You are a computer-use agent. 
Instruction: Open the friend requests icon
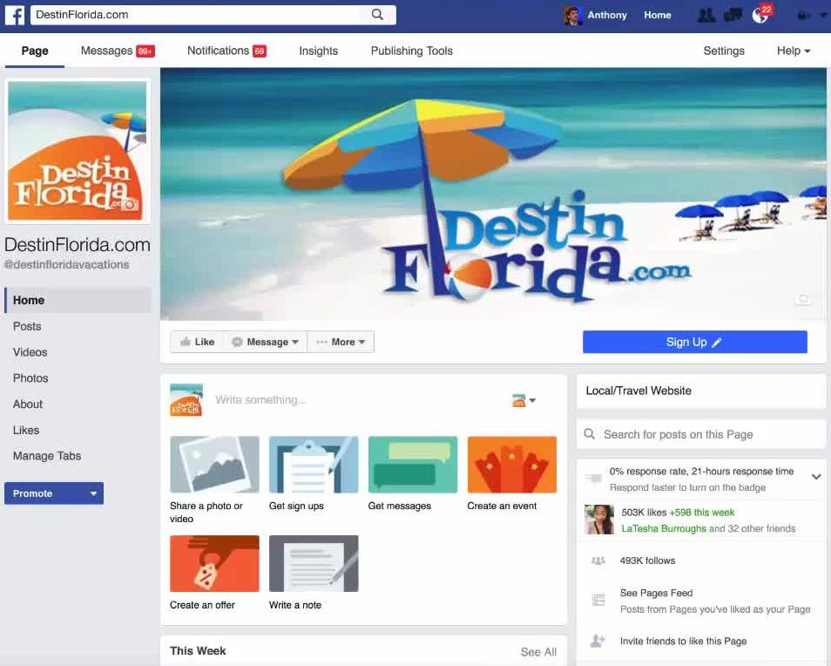pyautogui.click(x=706, y=16)
